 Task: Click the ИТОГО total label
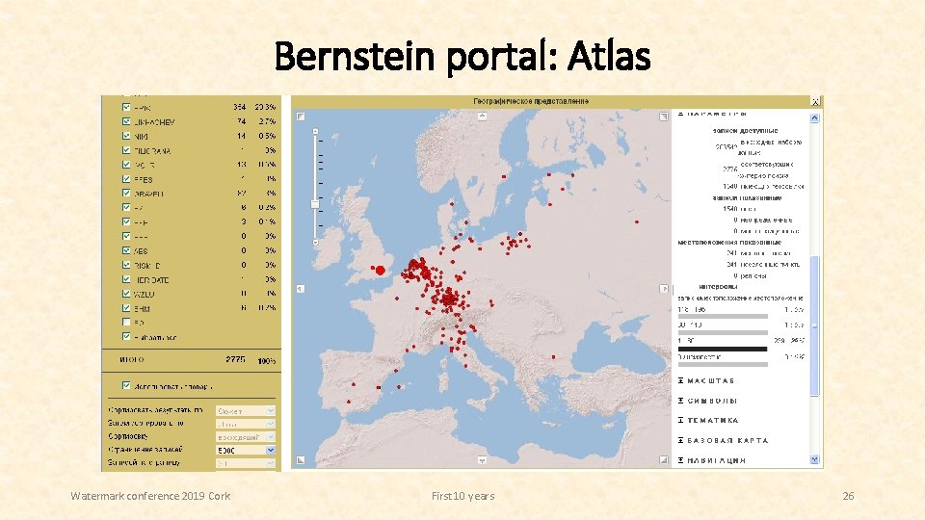pyautogui.click(x=132, y=359)
